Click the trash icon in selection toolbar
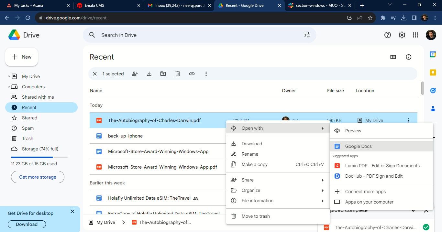 [178, 74]
